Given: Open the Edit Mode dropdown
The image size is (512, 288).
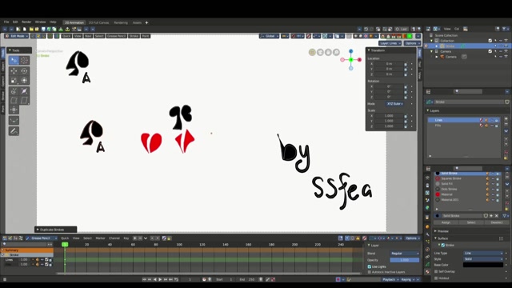Looking at the screenshot, I should [x=16, y=36].
